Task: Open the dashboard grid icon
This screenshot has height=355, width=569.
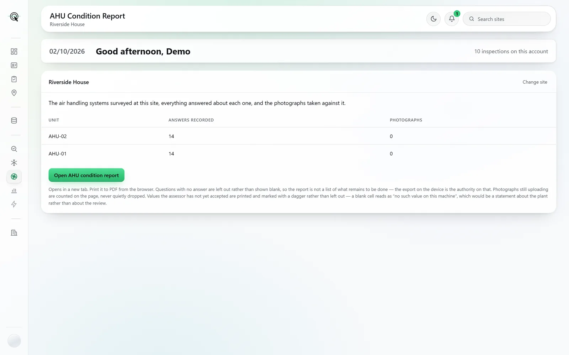Action: (14, 51)
